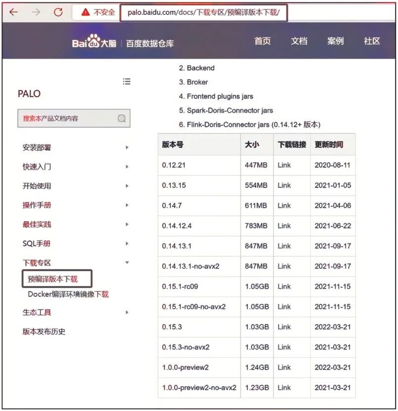Expand the 生态工具 section arrow
Screen dimensions: 398x411
click(127, 312)
